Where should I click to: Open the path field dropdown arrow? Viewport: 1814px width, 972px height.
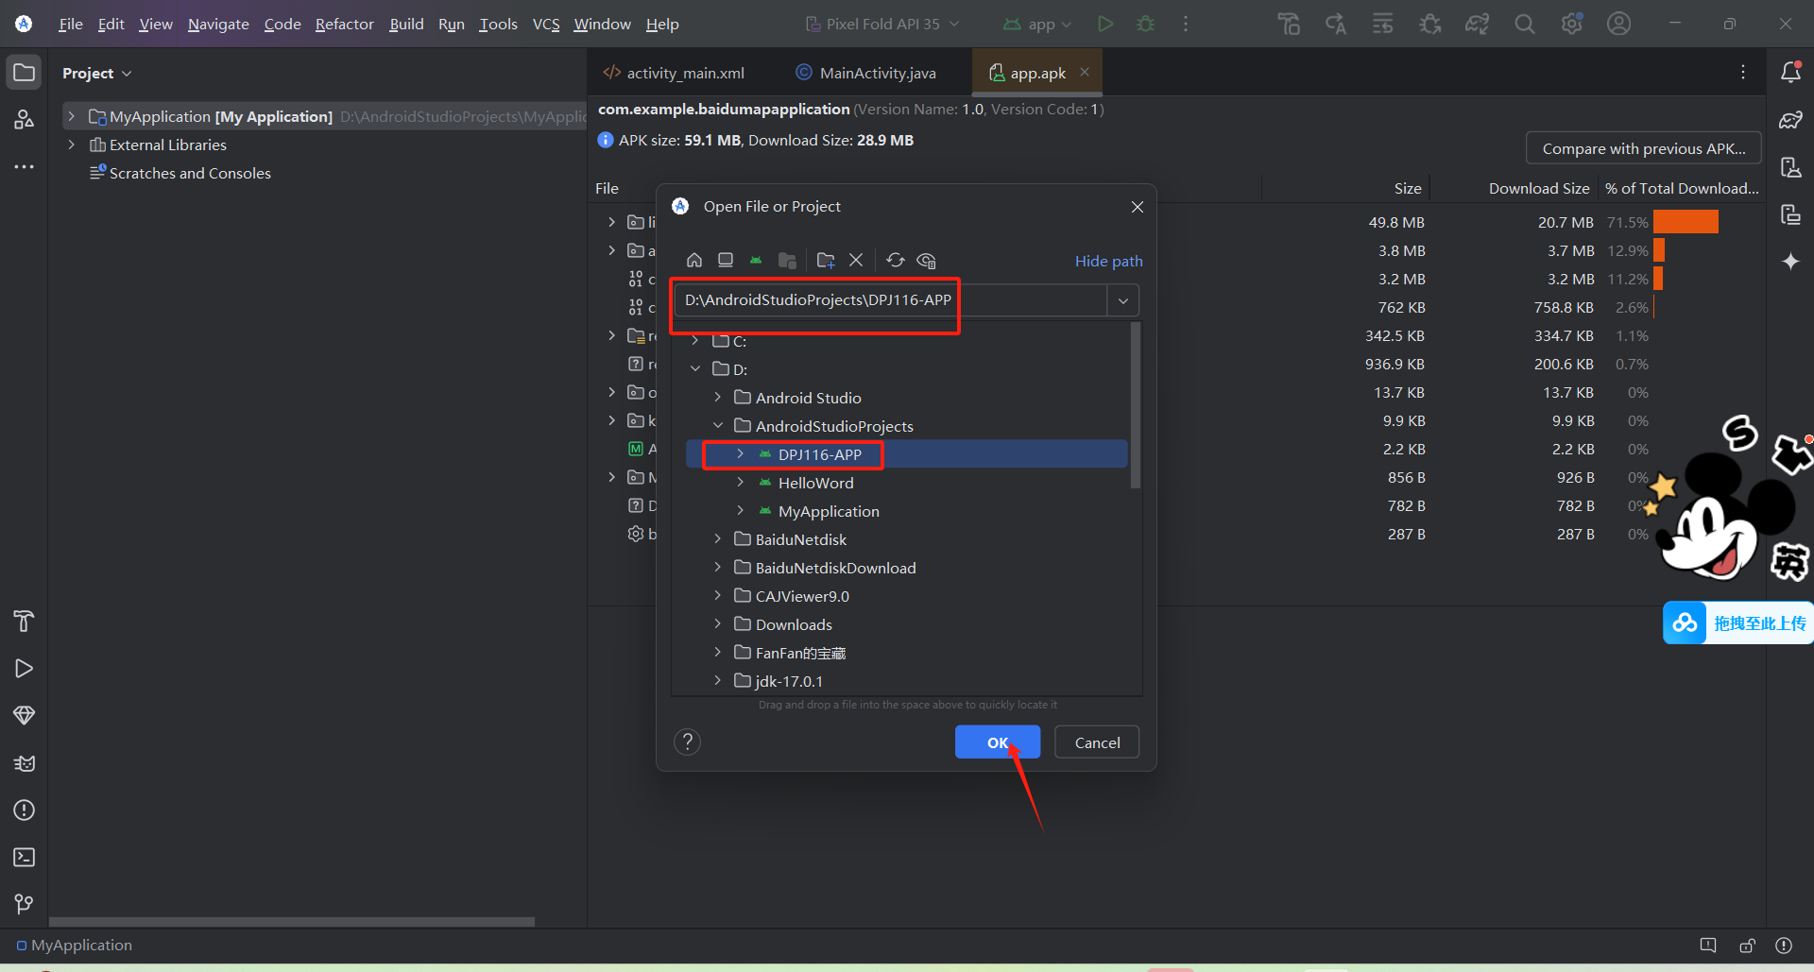coord(1123,299)
